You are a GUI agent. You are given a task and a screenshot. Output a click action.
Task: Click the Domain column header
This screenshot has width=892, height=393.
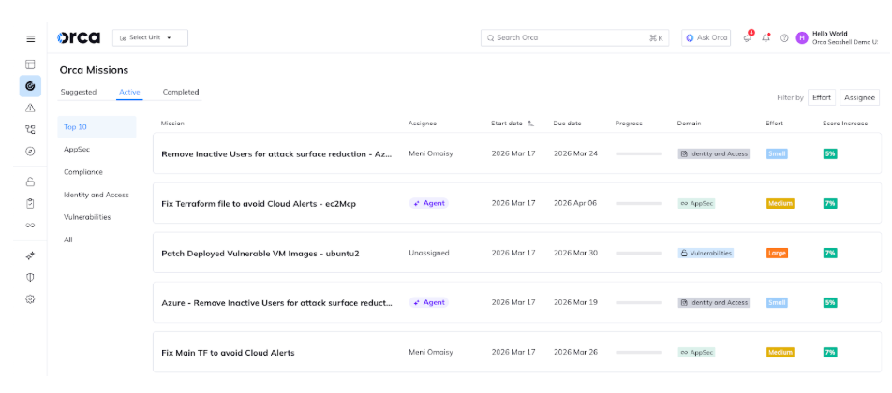[x=689, y=124]
